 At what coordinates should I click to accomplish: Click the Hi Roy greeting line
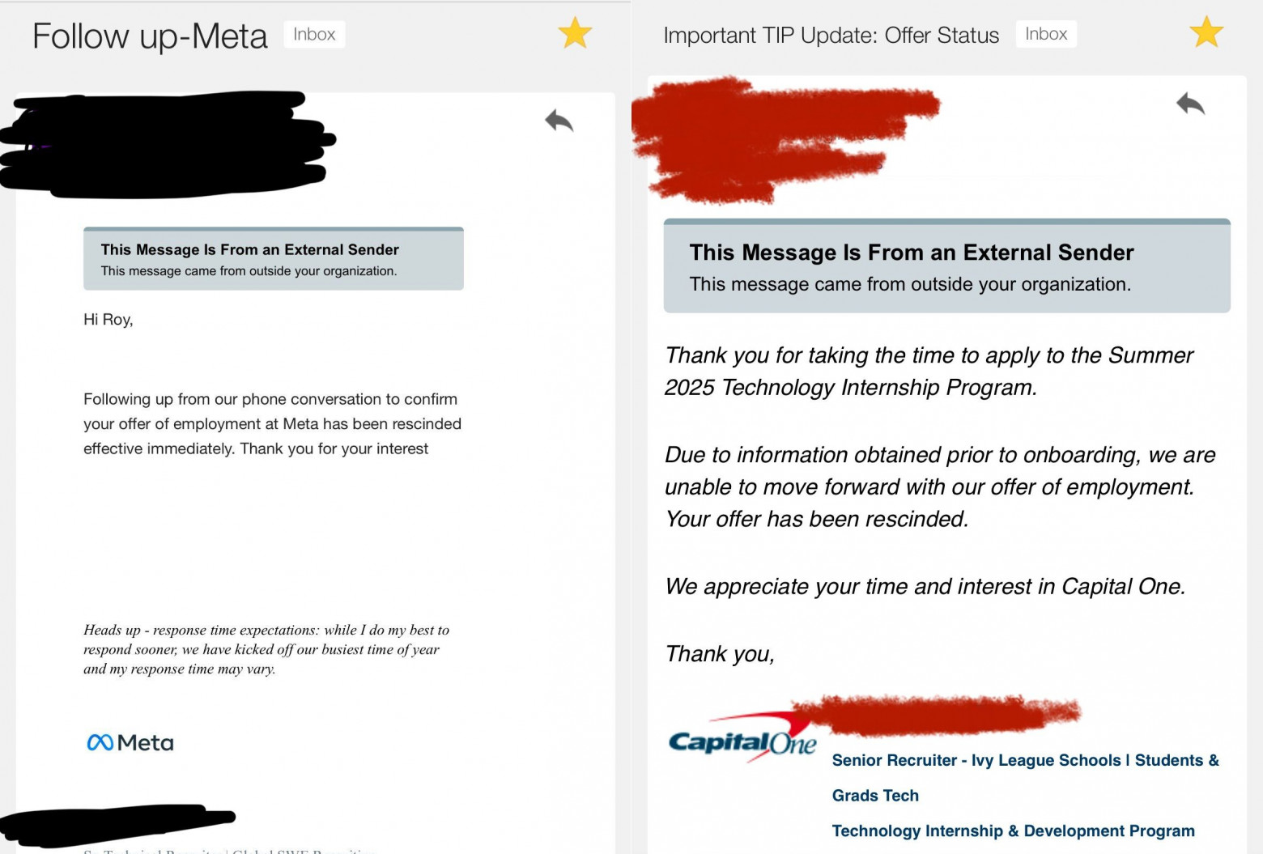click(x=108, y=320)
